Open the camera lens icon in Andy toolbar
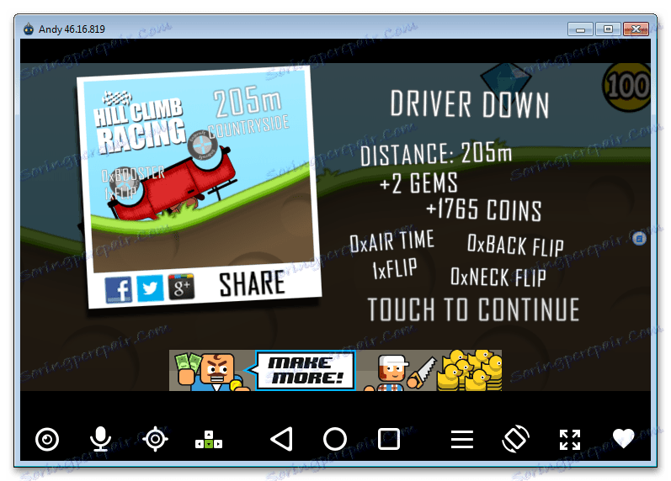 click(x=47, y=439)
